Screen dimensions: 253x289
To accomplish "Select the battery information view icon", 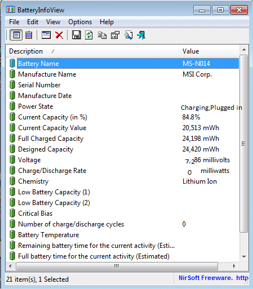I will [x=16, y=35].
